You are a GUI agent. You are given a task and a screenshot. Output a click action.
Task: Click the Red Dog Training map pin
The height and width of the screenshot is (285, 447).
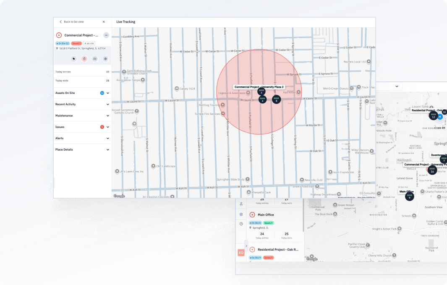pos(222,105)
